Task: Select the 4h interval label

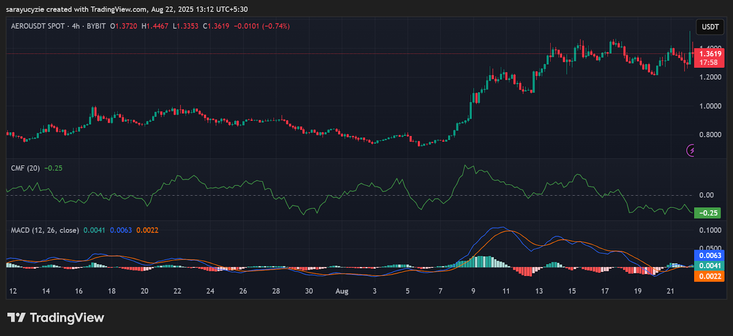Action: 76,26
